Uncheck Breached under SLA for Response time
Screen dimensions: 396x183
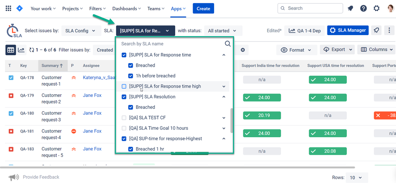click(x=130, y=65)
